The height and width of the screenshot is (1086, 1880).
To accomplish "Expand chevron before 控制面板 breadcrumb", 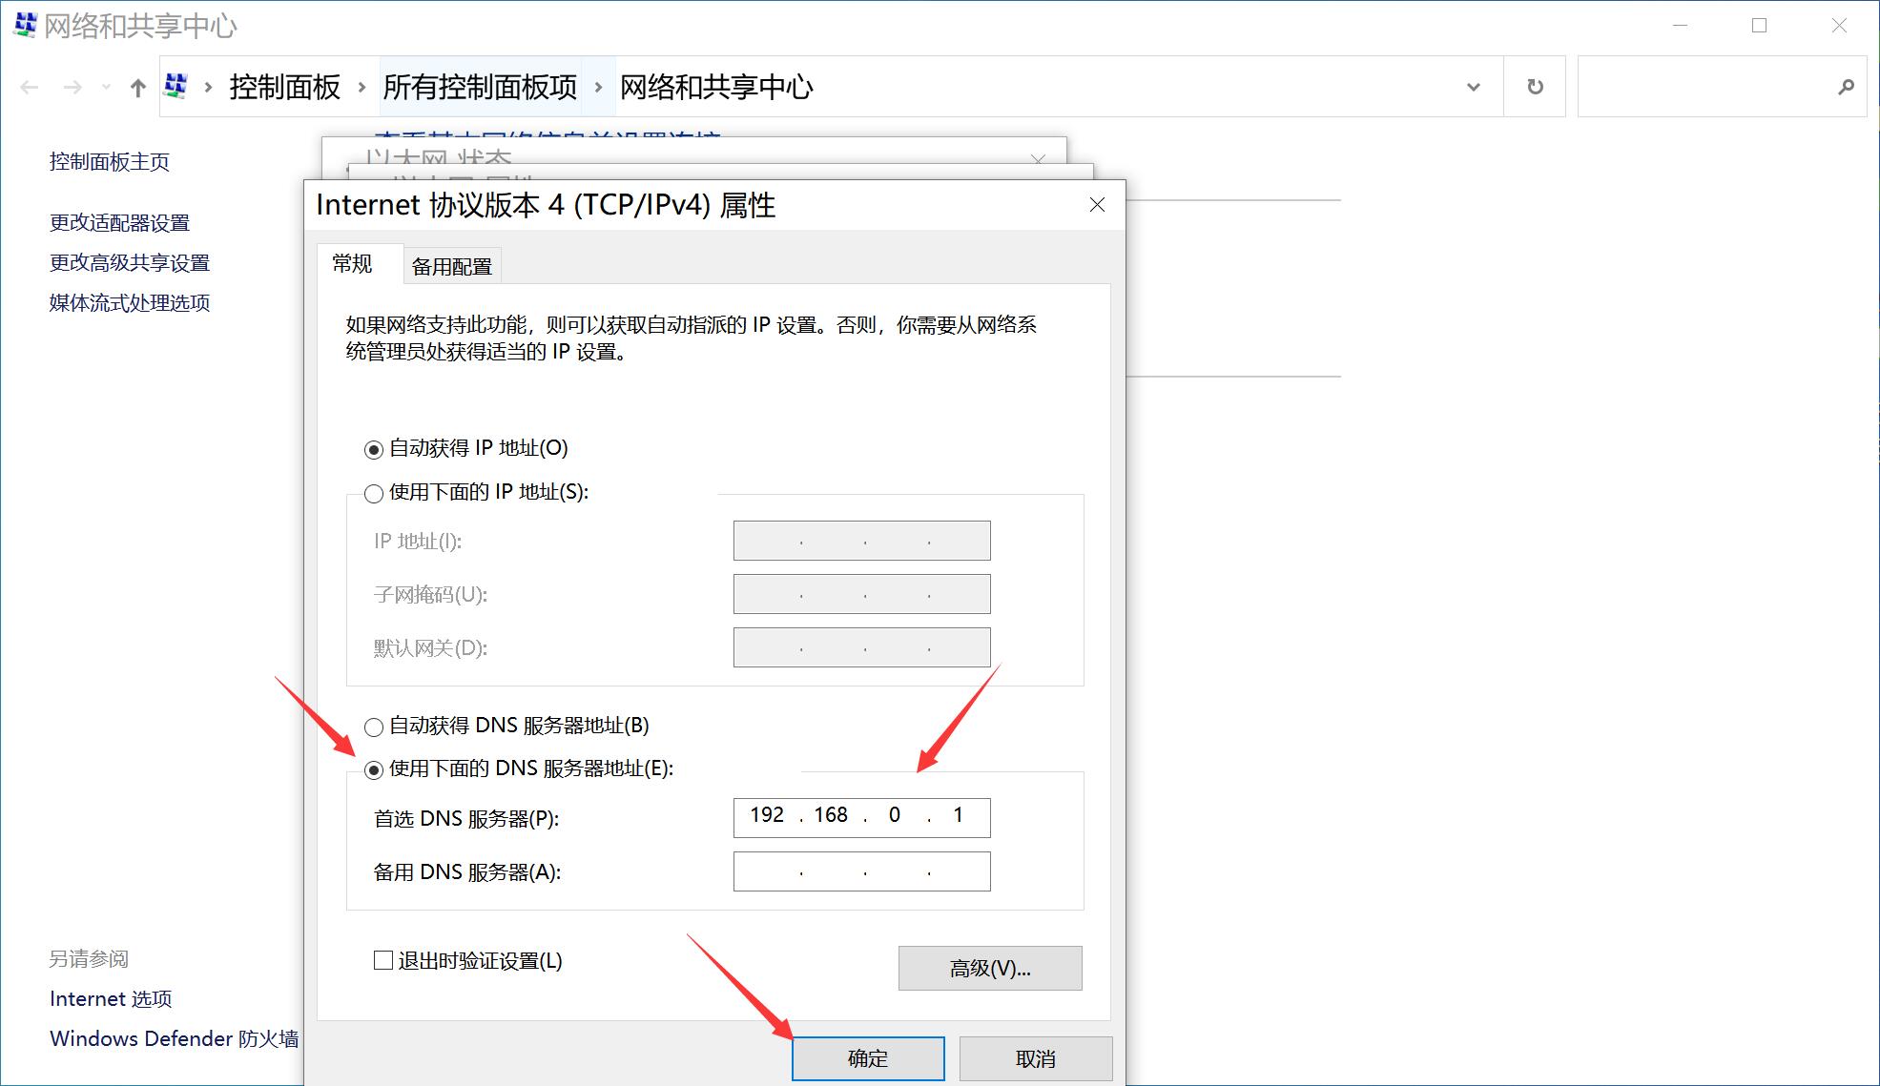I will 208,88.
